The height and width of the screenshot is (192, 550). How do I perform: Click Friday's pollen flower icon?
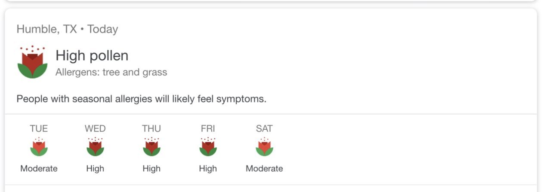tap(208, 147)
